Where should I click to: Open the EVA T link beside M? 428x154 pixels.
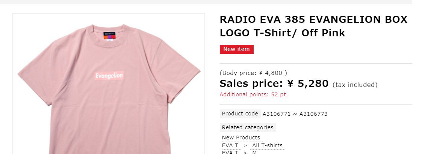pyautogui.click(x=230, y=152)
